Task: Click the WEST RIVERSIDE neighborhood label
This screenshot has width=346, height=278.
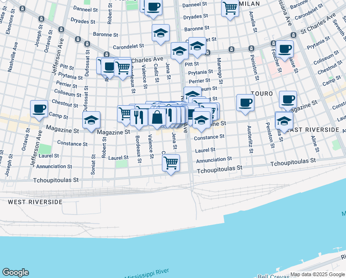Action: 35,202
